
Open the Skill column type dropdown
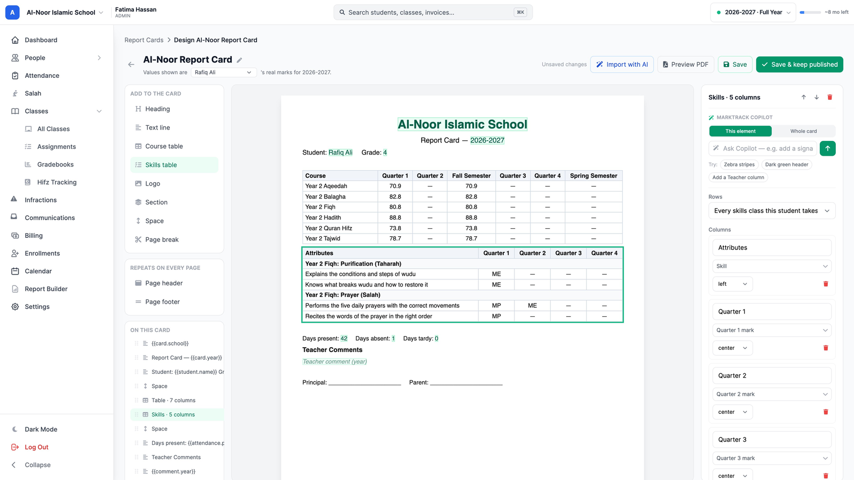[x=772, y=266]
